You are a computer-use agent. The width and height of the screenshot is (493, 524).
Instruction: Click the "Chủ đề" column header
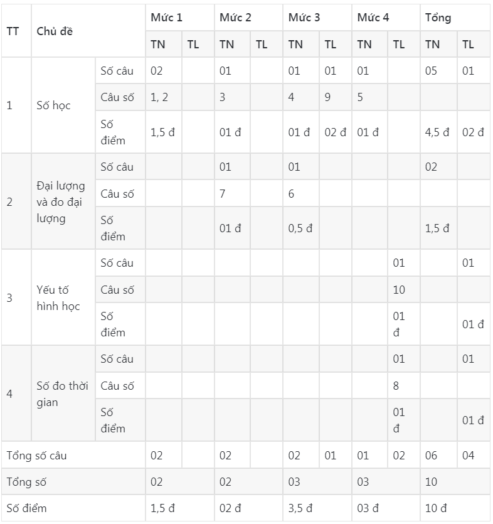(x=88, y=31)
